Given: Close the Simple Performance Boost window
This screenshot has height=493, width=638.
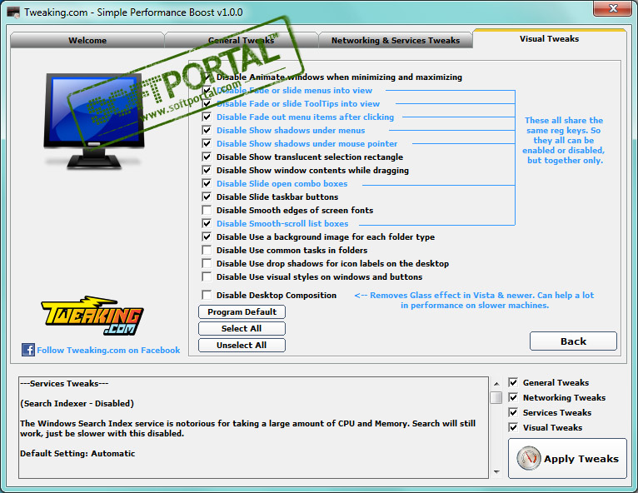Looking at the screenshot, I should (613, 8).
